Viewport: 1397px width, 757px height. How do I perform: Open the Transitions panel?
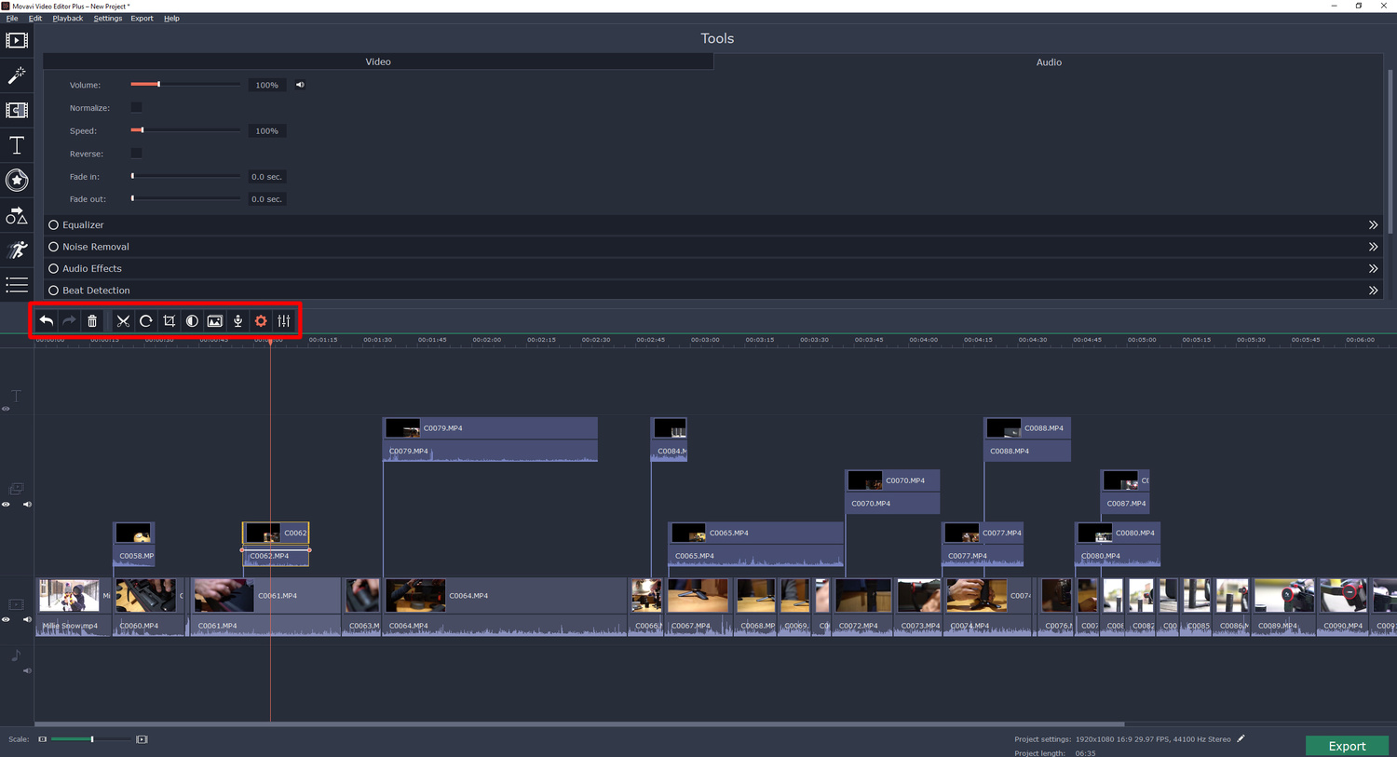click(17, 110)
